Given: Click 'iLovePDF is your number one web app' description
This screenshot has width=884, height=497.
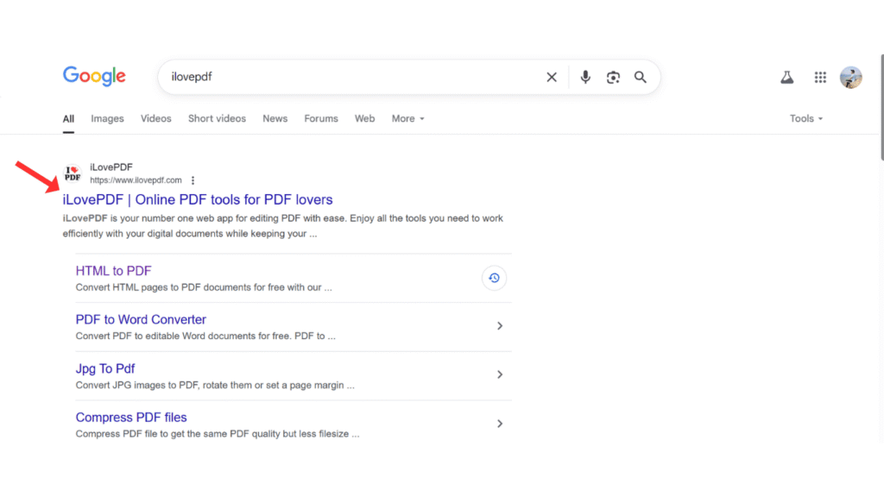Looking at the screenshot, I should pyautogui.click(x=282, y=226).
